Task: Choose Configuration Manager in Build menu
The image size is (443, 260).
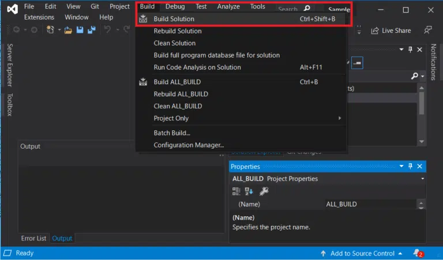Action: pyautogui.click(x=189, y=145)
